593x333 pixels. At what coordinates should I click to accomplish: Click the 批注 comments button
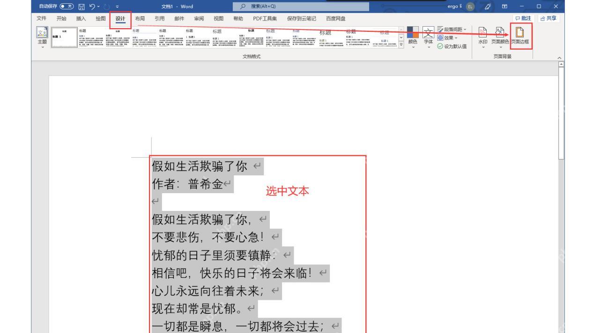[x=525, y=19]
